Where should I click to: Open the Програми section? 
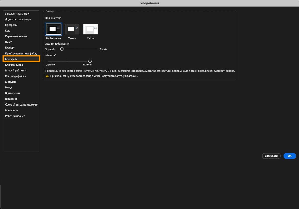(11, 25)
